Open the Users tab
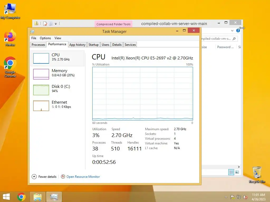 click(105, 45)
